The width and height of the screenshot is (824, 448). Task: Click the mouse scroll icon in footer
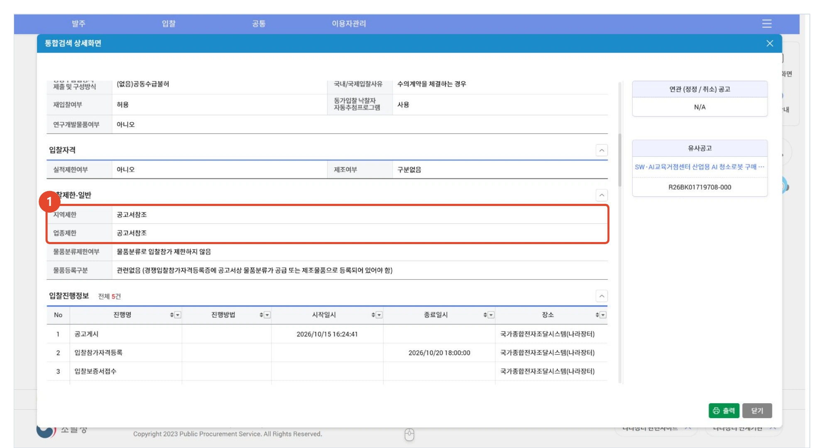click(x=409, y=434)
